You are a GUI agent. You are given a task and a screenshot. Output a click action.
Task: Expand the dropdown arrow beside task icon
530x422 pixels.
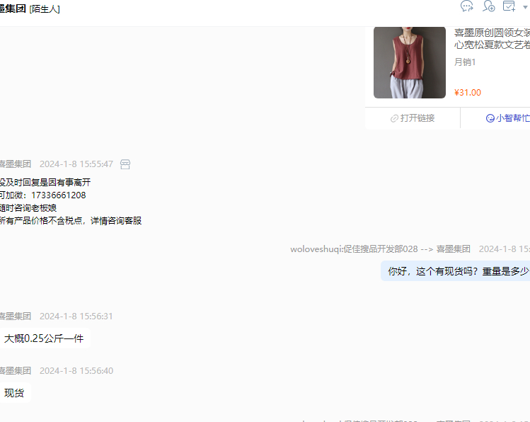tap(525, 7)
